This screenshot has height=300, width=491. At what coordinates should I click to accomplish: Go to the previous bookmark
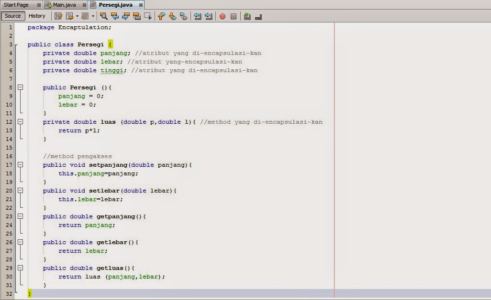[162, 16]
